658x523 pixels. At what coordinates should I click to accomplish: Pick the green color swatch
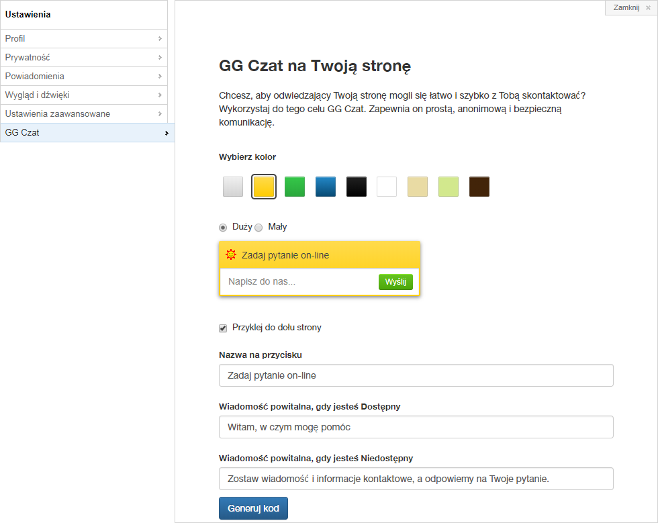pyautogui.click(x=295, y=187)
